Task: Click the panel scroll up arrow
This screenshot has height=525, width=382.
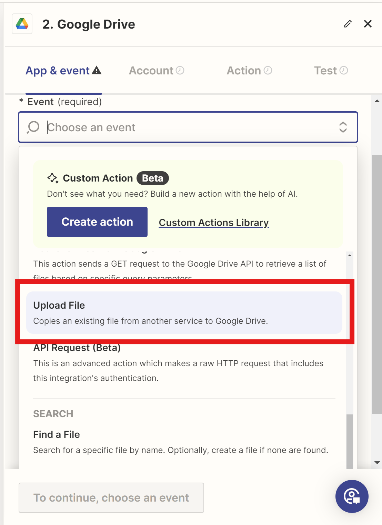Action: pyautogui.click(x=377, y=101)
